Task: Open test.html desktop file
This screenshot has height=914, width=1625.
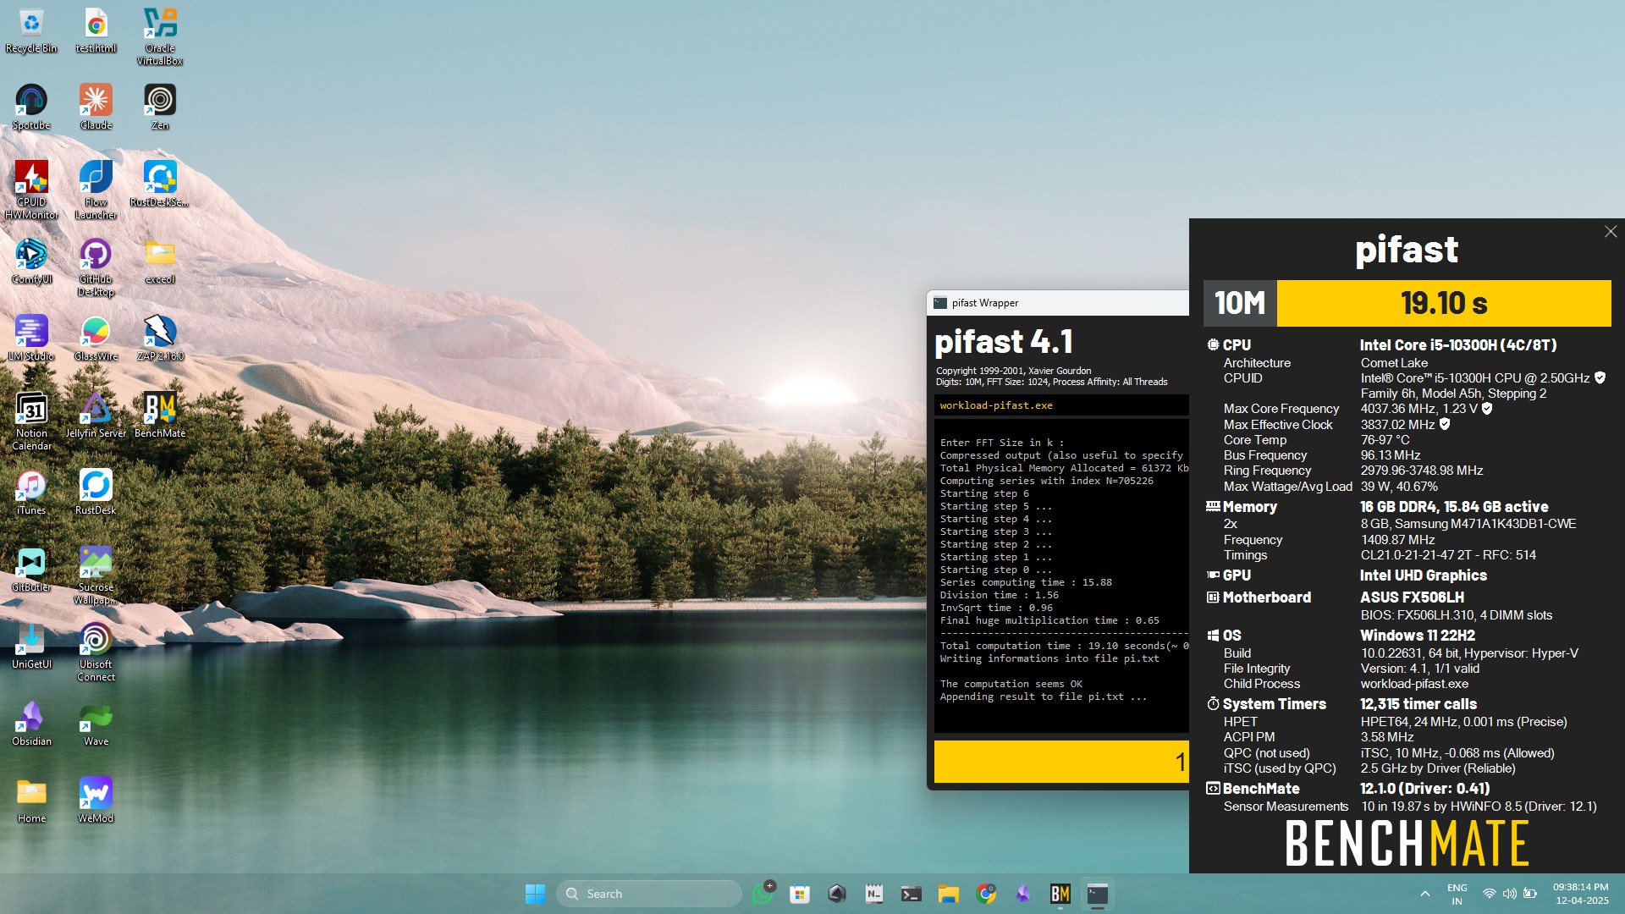Action: (x=96, y=31)
